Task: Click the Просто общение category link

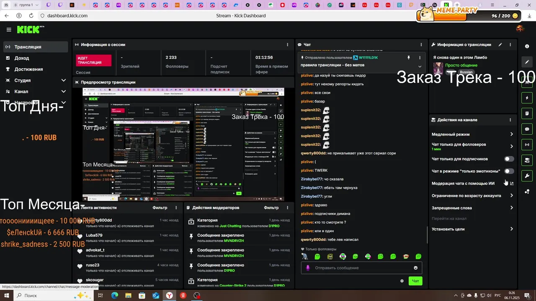Action: 461,65
